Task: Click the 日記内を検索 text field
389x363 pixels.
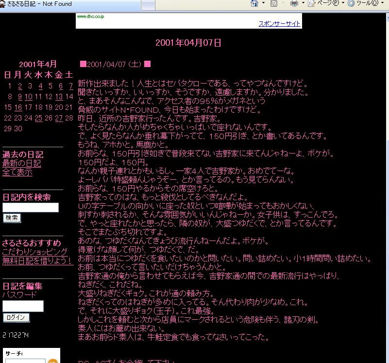Action: [x=31, y=207]
